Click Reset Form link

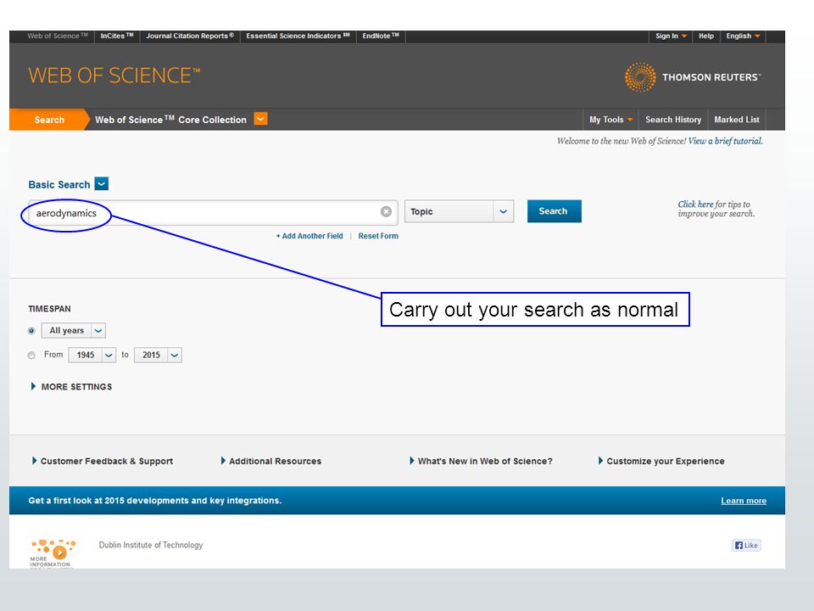(x=378, y=236)
